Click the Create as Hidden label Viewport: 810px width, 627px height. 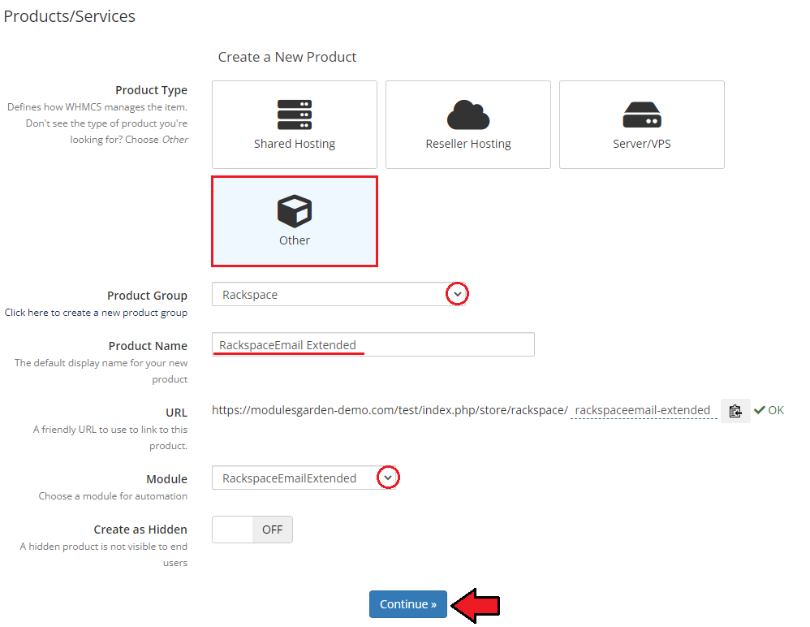tap(140, 530)
